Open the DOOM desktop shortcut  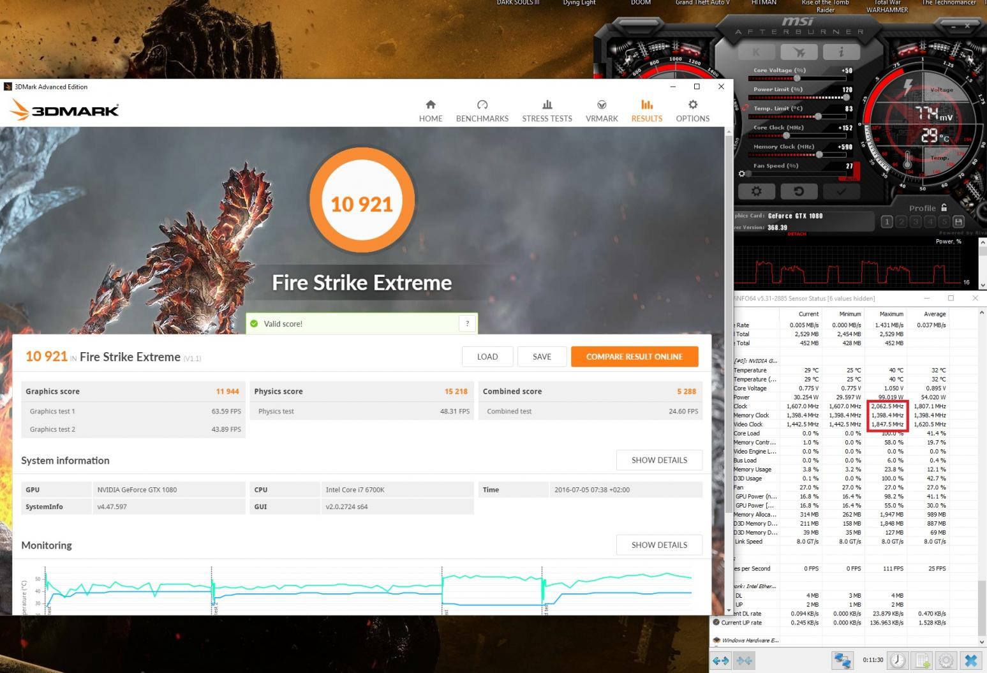click(x=641, y=3)
